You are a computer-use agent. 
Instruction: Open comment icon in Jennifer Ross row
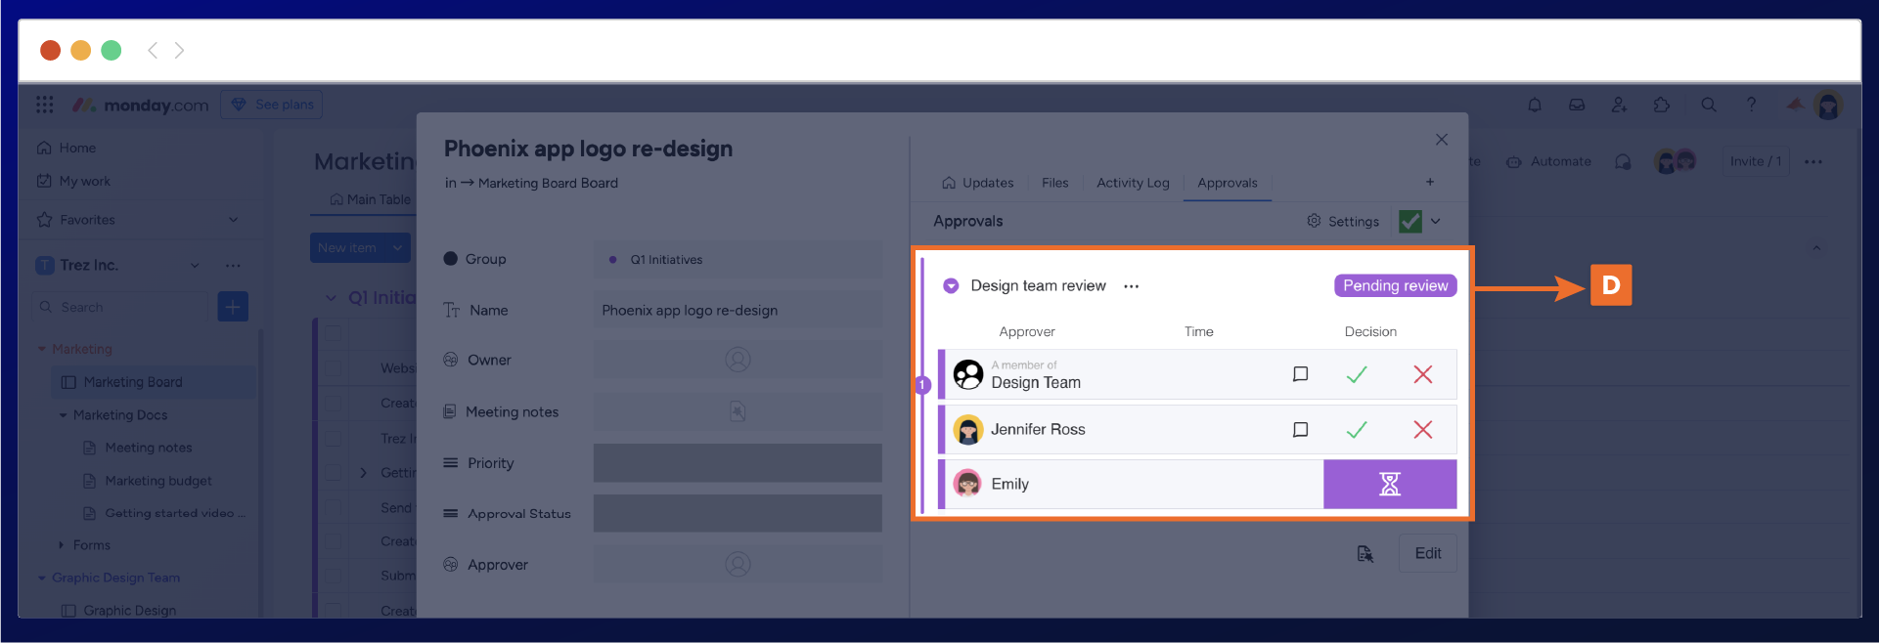coord(1300,430)
